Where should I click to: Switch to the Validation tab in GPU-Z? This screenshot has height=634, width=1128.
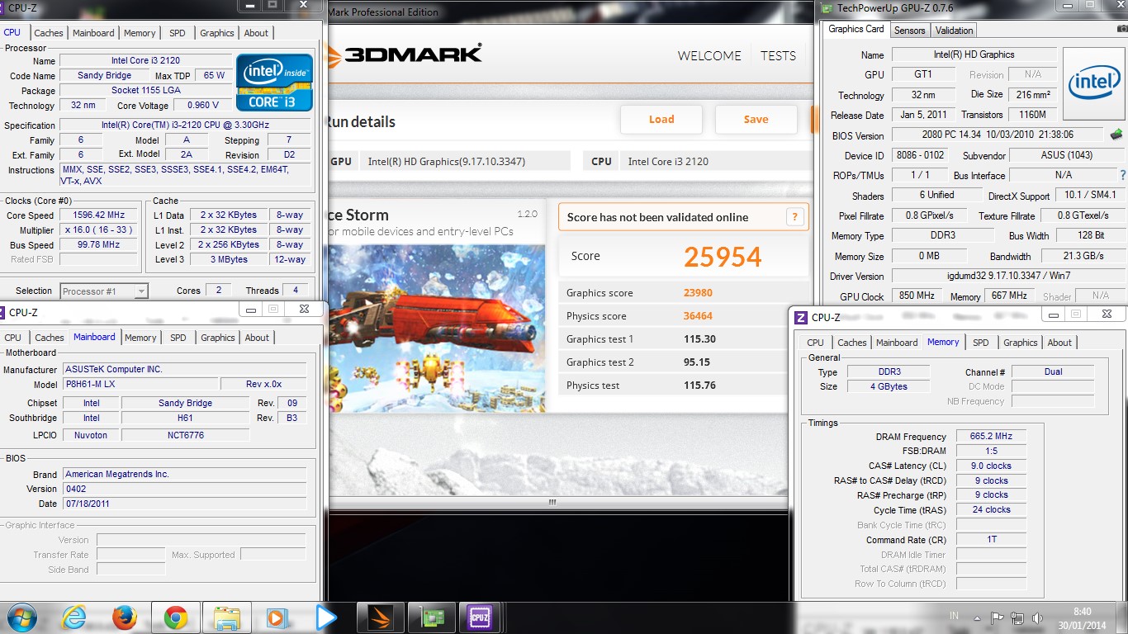[955, 31]
